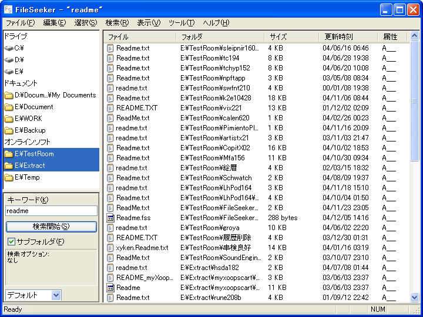Sort by the 属性 column header
Screen dimensions: 423x317
[392, 36]
